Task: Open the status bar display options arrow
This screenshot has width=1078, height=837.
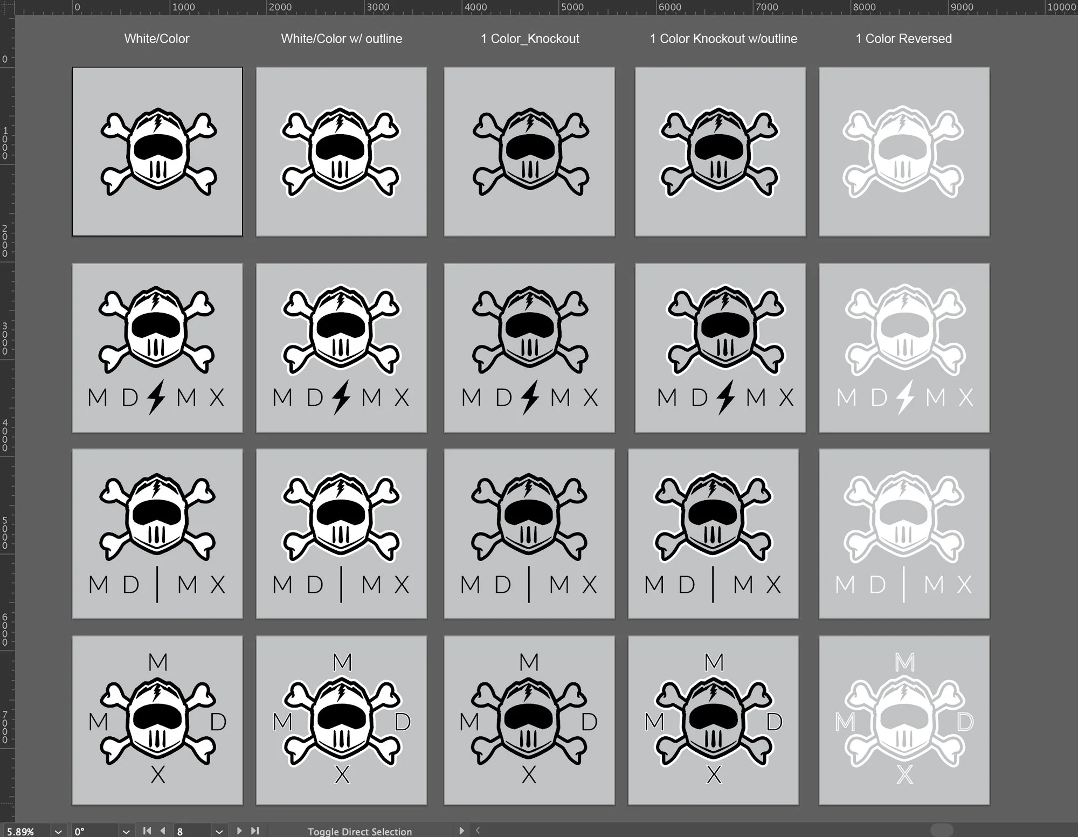Action: pyautogui.click(x=461, y=831)
